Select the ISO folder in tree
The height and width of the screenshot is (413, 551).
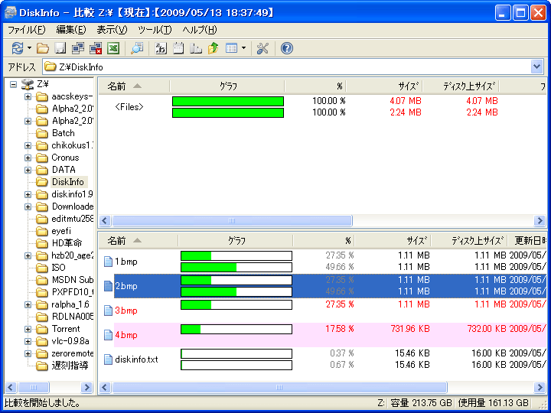tap(58, 268)
